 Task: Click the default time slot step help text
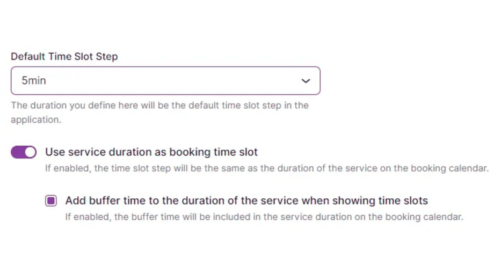pos(159,106)
